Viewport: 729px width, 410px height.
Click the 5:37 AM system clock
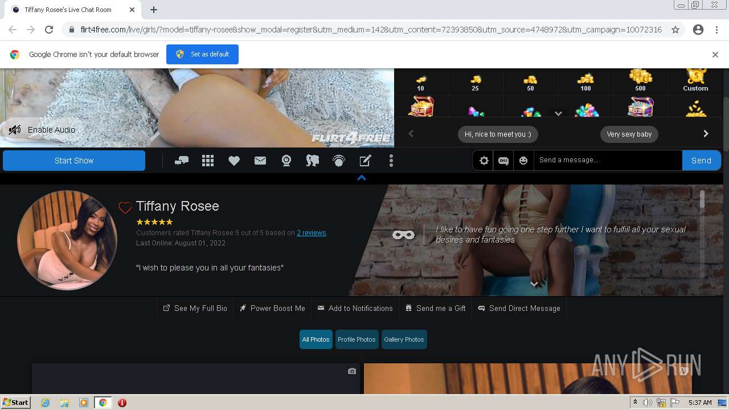point(700,403)
